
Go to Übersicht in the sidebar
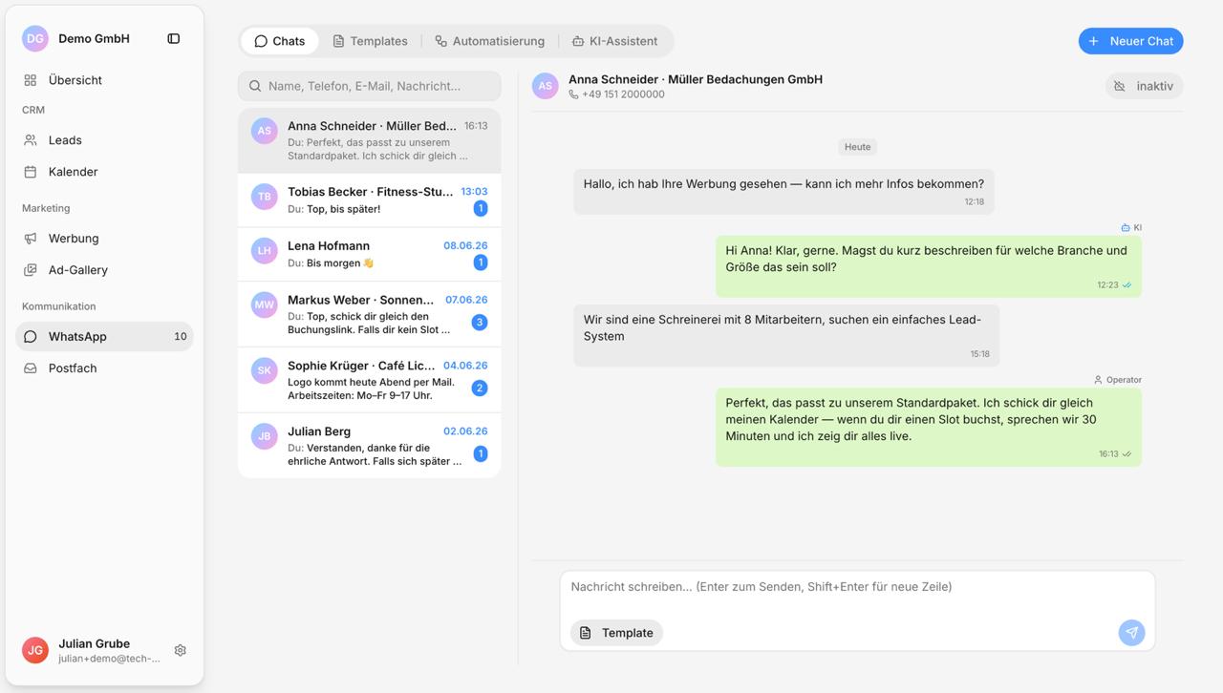[x=104, y=80]
